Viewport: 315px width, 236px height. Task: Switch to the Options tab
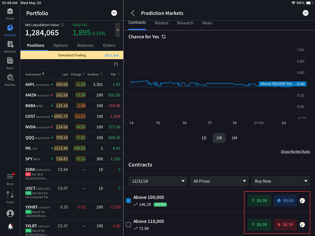point(61,45)
